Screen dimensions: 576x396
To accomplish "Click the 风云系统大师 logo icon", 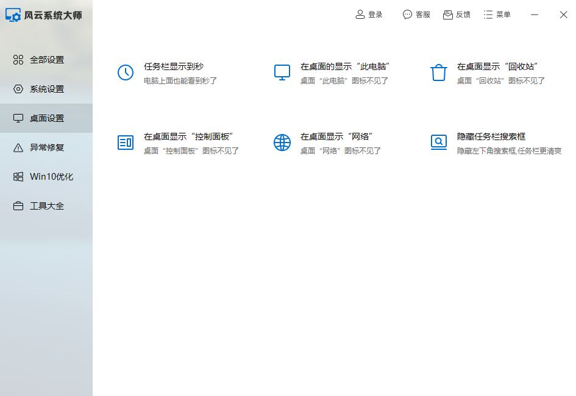I will 13,15.
